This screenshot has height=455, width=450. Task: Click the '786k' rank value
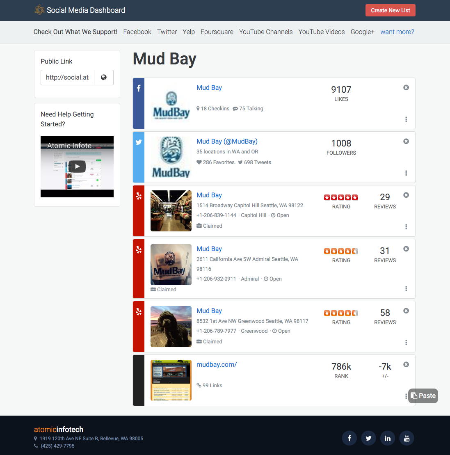341,366
